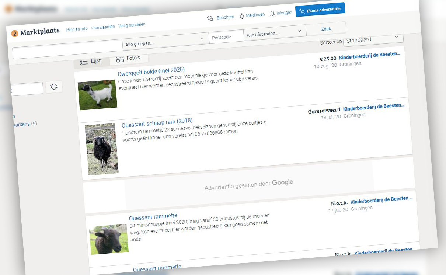
Task: Open the Voorwaarden link
Action: 103,27
